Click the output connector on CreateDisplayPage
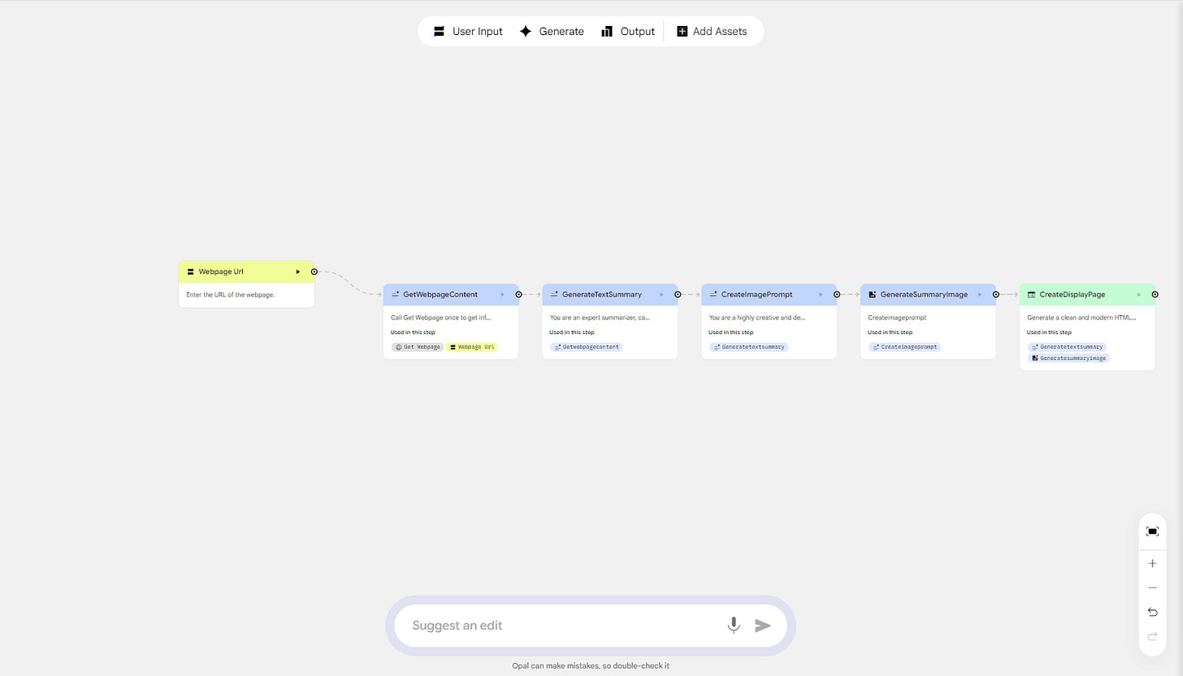 click(1155, 294)
